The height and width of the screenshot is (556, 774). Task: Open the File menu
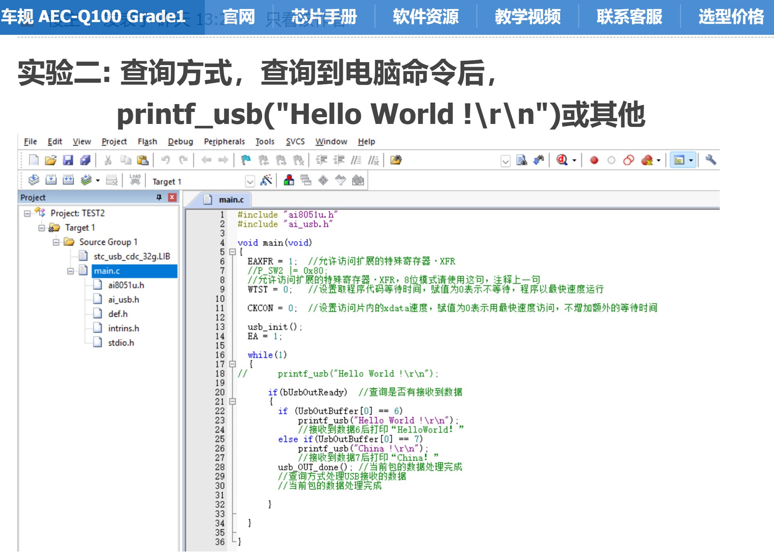pyautogui.click(x=30, y=142)
